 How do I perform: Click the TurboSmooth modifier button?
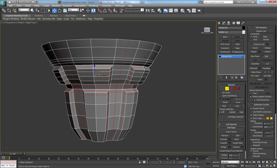(x=225, y=52)
